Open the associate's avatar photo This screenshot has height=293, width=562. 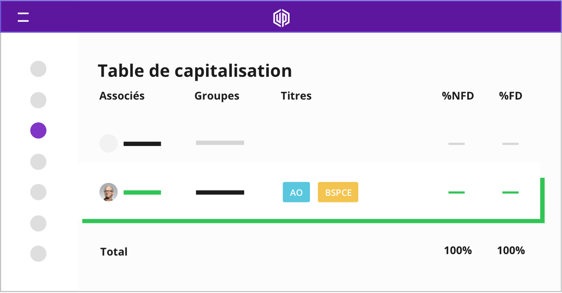point(109,192)
